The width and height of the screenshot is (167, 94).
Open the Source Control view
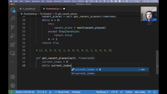(13, 27)
